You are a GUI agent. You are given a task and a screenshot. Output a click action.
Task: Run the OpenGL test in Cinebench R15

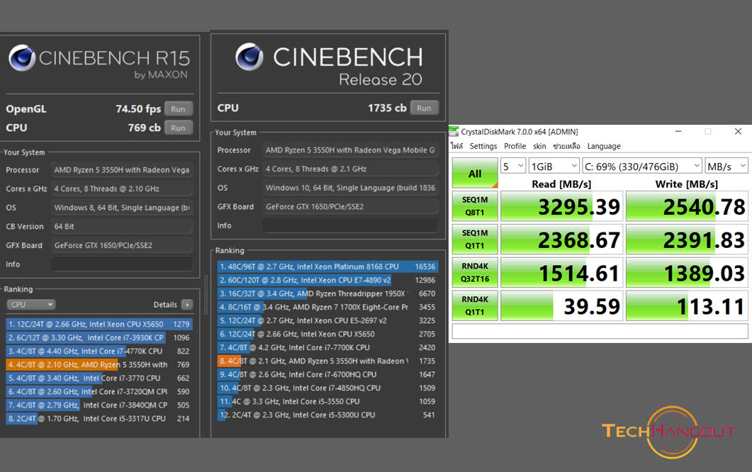tap(178, 109)
